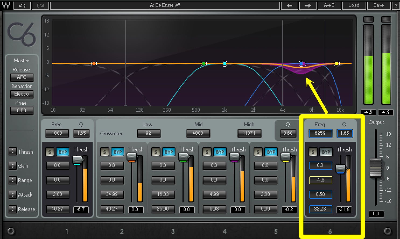The width and height of the screenshot is (400, 239).
Task: Click the global Thresh stepper arrows
Action: coord(13,151)
